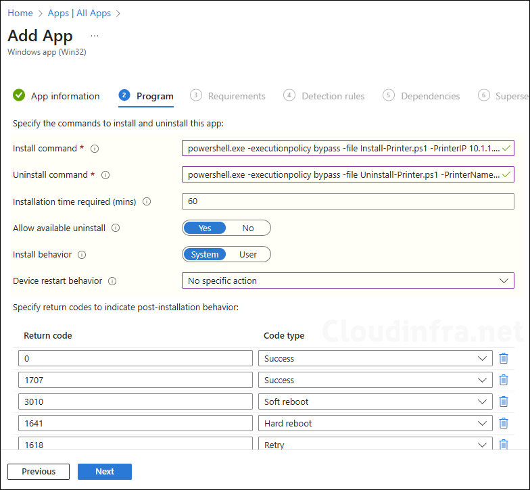The height and width of the screenshot is (490, 530).
Task: Click return code field containing 1618
Action: tap(135, 443)
